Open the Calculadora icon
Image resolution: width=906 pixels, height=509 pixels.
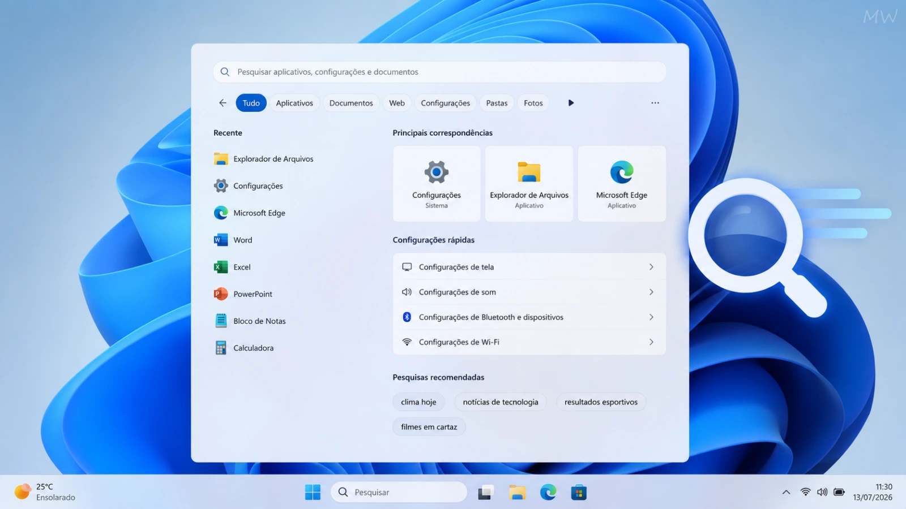pos(221,348)
